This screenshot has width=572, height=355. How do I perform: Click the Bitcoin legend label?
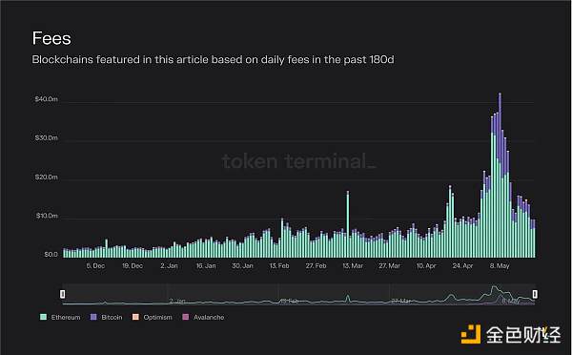(x=112, y=318)
